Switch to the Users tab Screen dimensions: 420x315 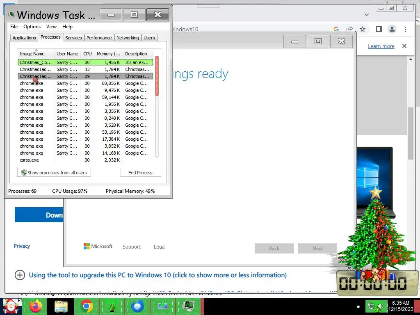coord(149,38)
